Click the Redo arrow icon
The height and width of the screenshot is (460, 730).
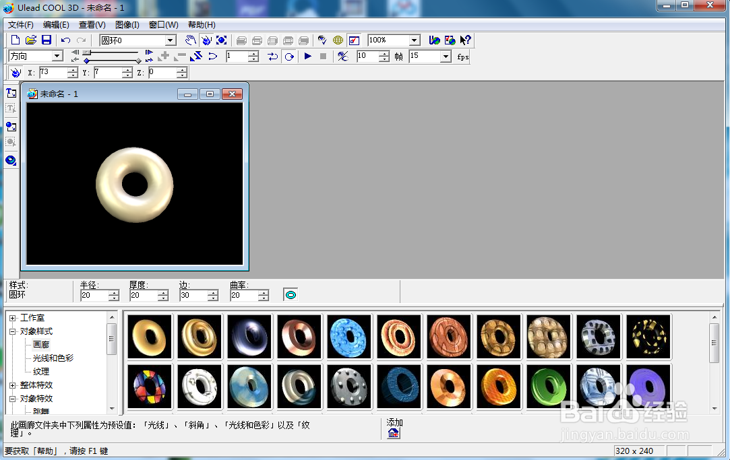coord(82,40)
